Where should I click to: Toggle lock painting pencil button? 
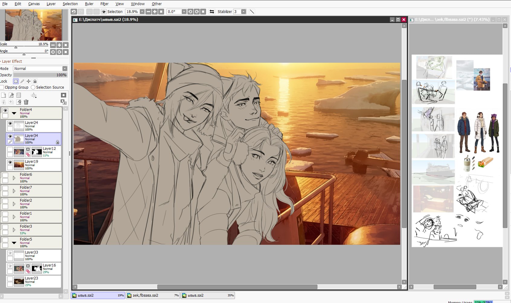[22, 81]
